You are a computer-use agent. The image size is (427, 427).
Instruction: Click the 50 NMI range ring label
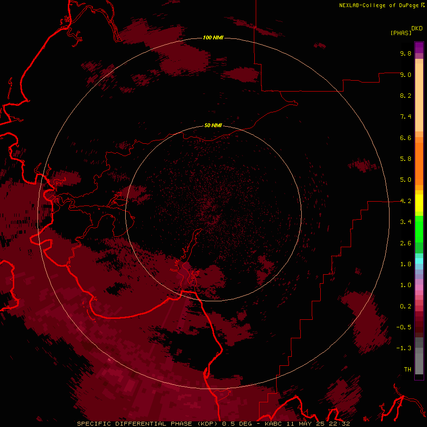pos(213,125)
